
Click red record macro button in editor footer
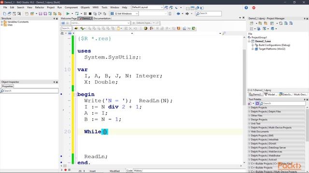click(x=66, y=170)
